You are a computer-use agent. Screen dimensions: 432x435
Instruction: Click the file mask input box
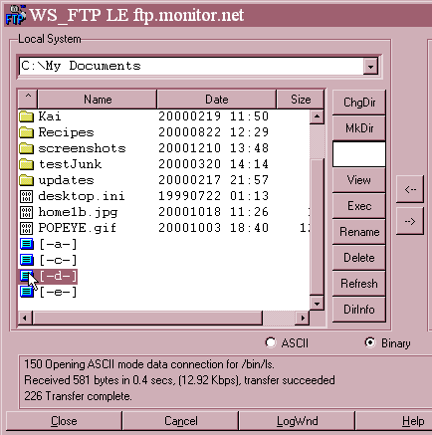coord(359,154)
